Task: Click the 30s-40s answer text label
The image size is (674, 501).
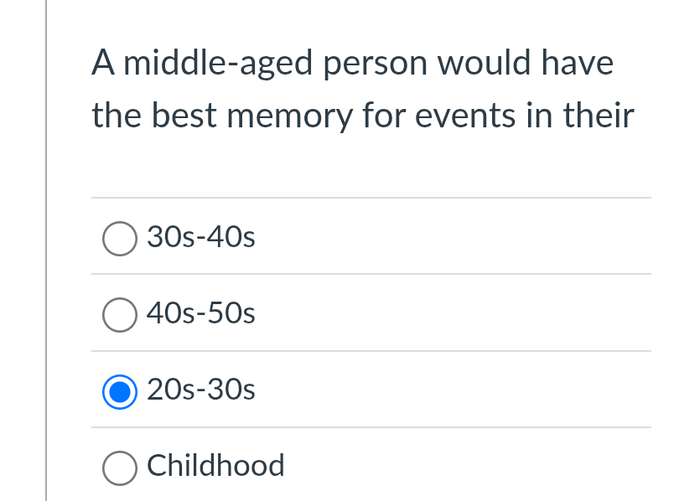Action: [x=200, y=237]
